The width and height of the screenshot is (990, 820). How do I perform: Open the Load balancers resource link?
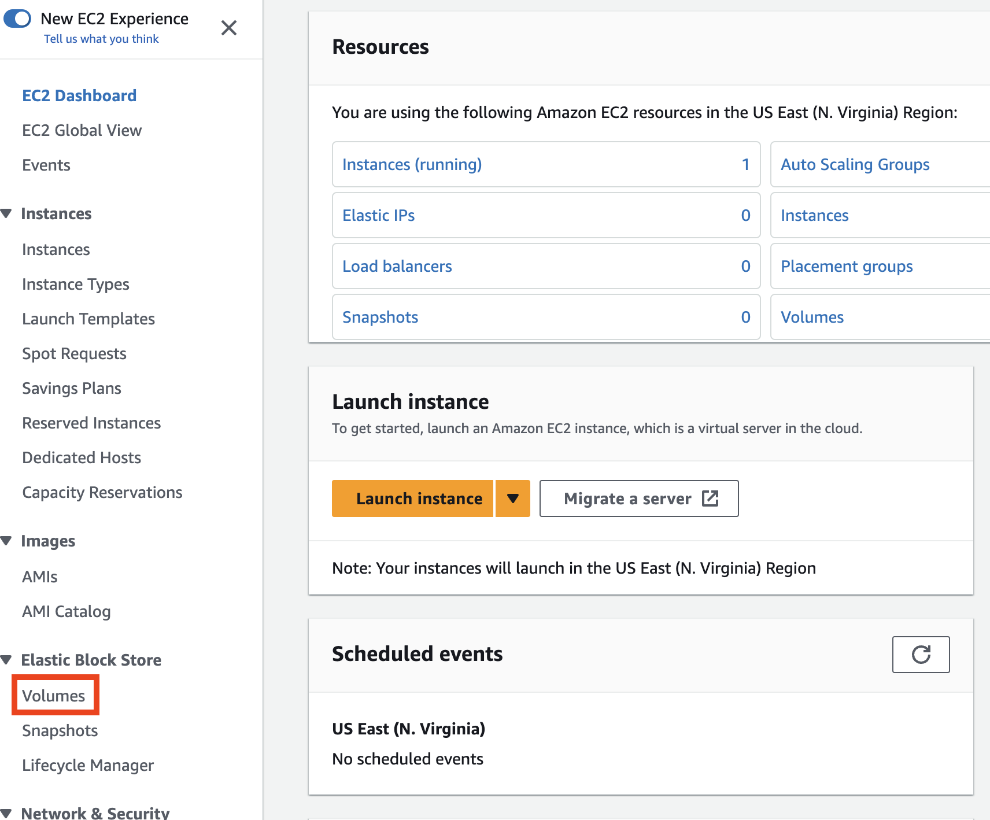pos(397,266)
